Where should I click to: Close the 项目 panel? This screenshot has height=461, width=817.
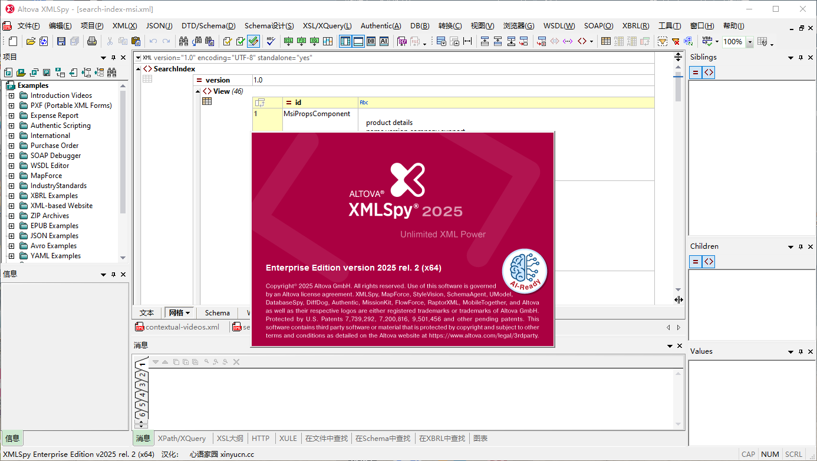coord(123,58)
